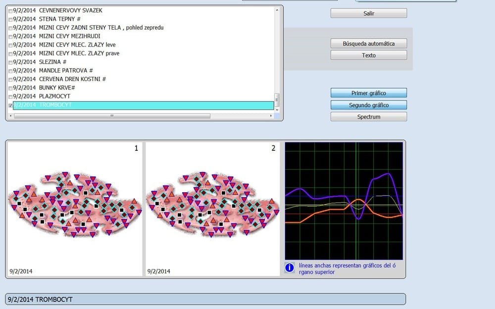The width and height of the screenshot is (495, 309).
Task: Check the BUNKY KRVE# checkbox
Action: pos(9,88)
